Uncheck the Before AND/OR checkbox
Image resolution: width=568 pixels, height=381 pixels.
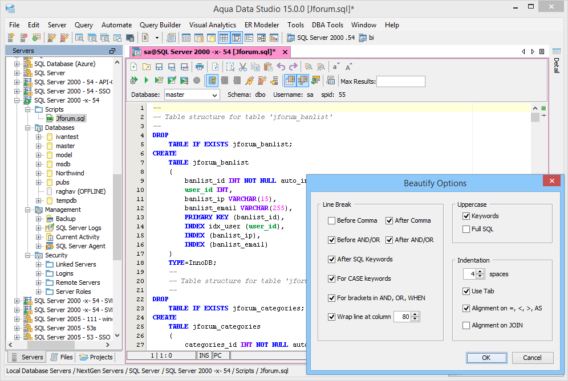(x=331, y=240)
